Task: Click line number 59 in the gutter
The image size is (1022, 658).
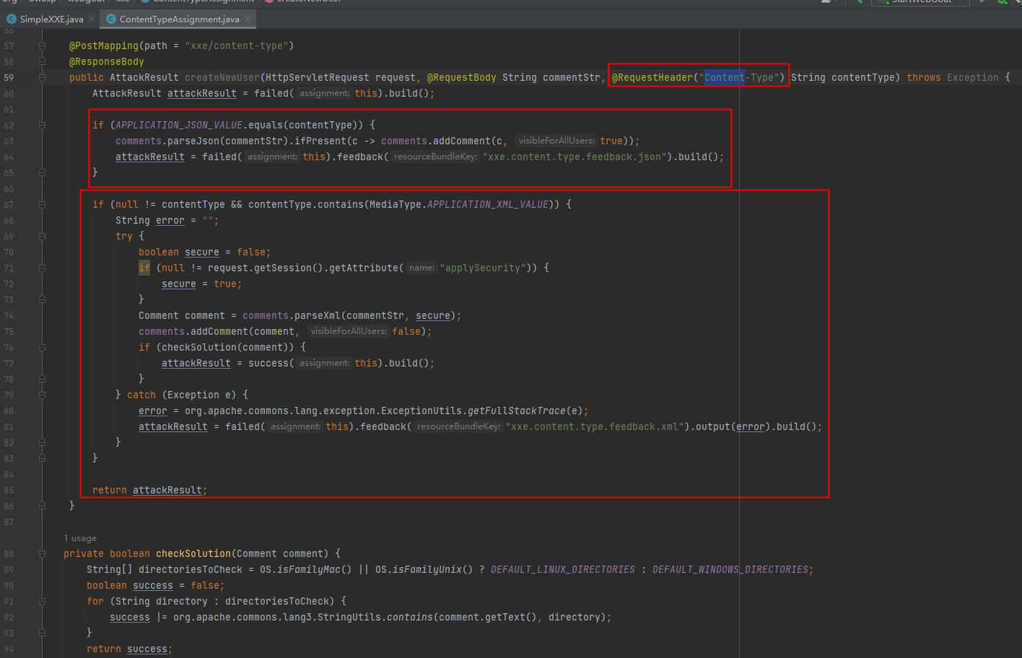Action: [9, 77]
